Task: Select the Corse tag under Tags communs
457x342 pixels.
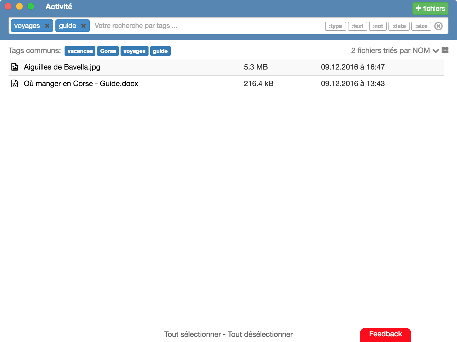Action: [x=108, y=51]
